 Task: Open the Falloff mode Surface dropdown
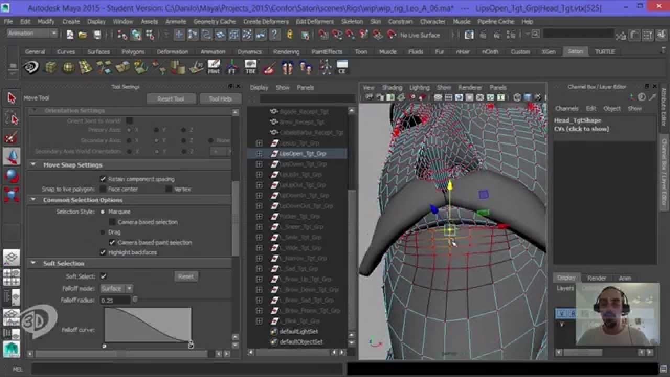pyautogui.click(x=116, y=289)
